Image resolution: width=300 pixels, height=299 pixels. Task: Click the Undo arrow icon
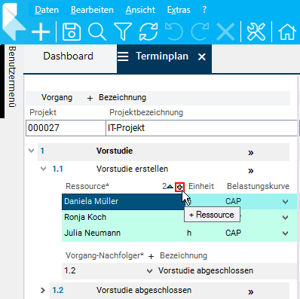(x=174, y=32)
